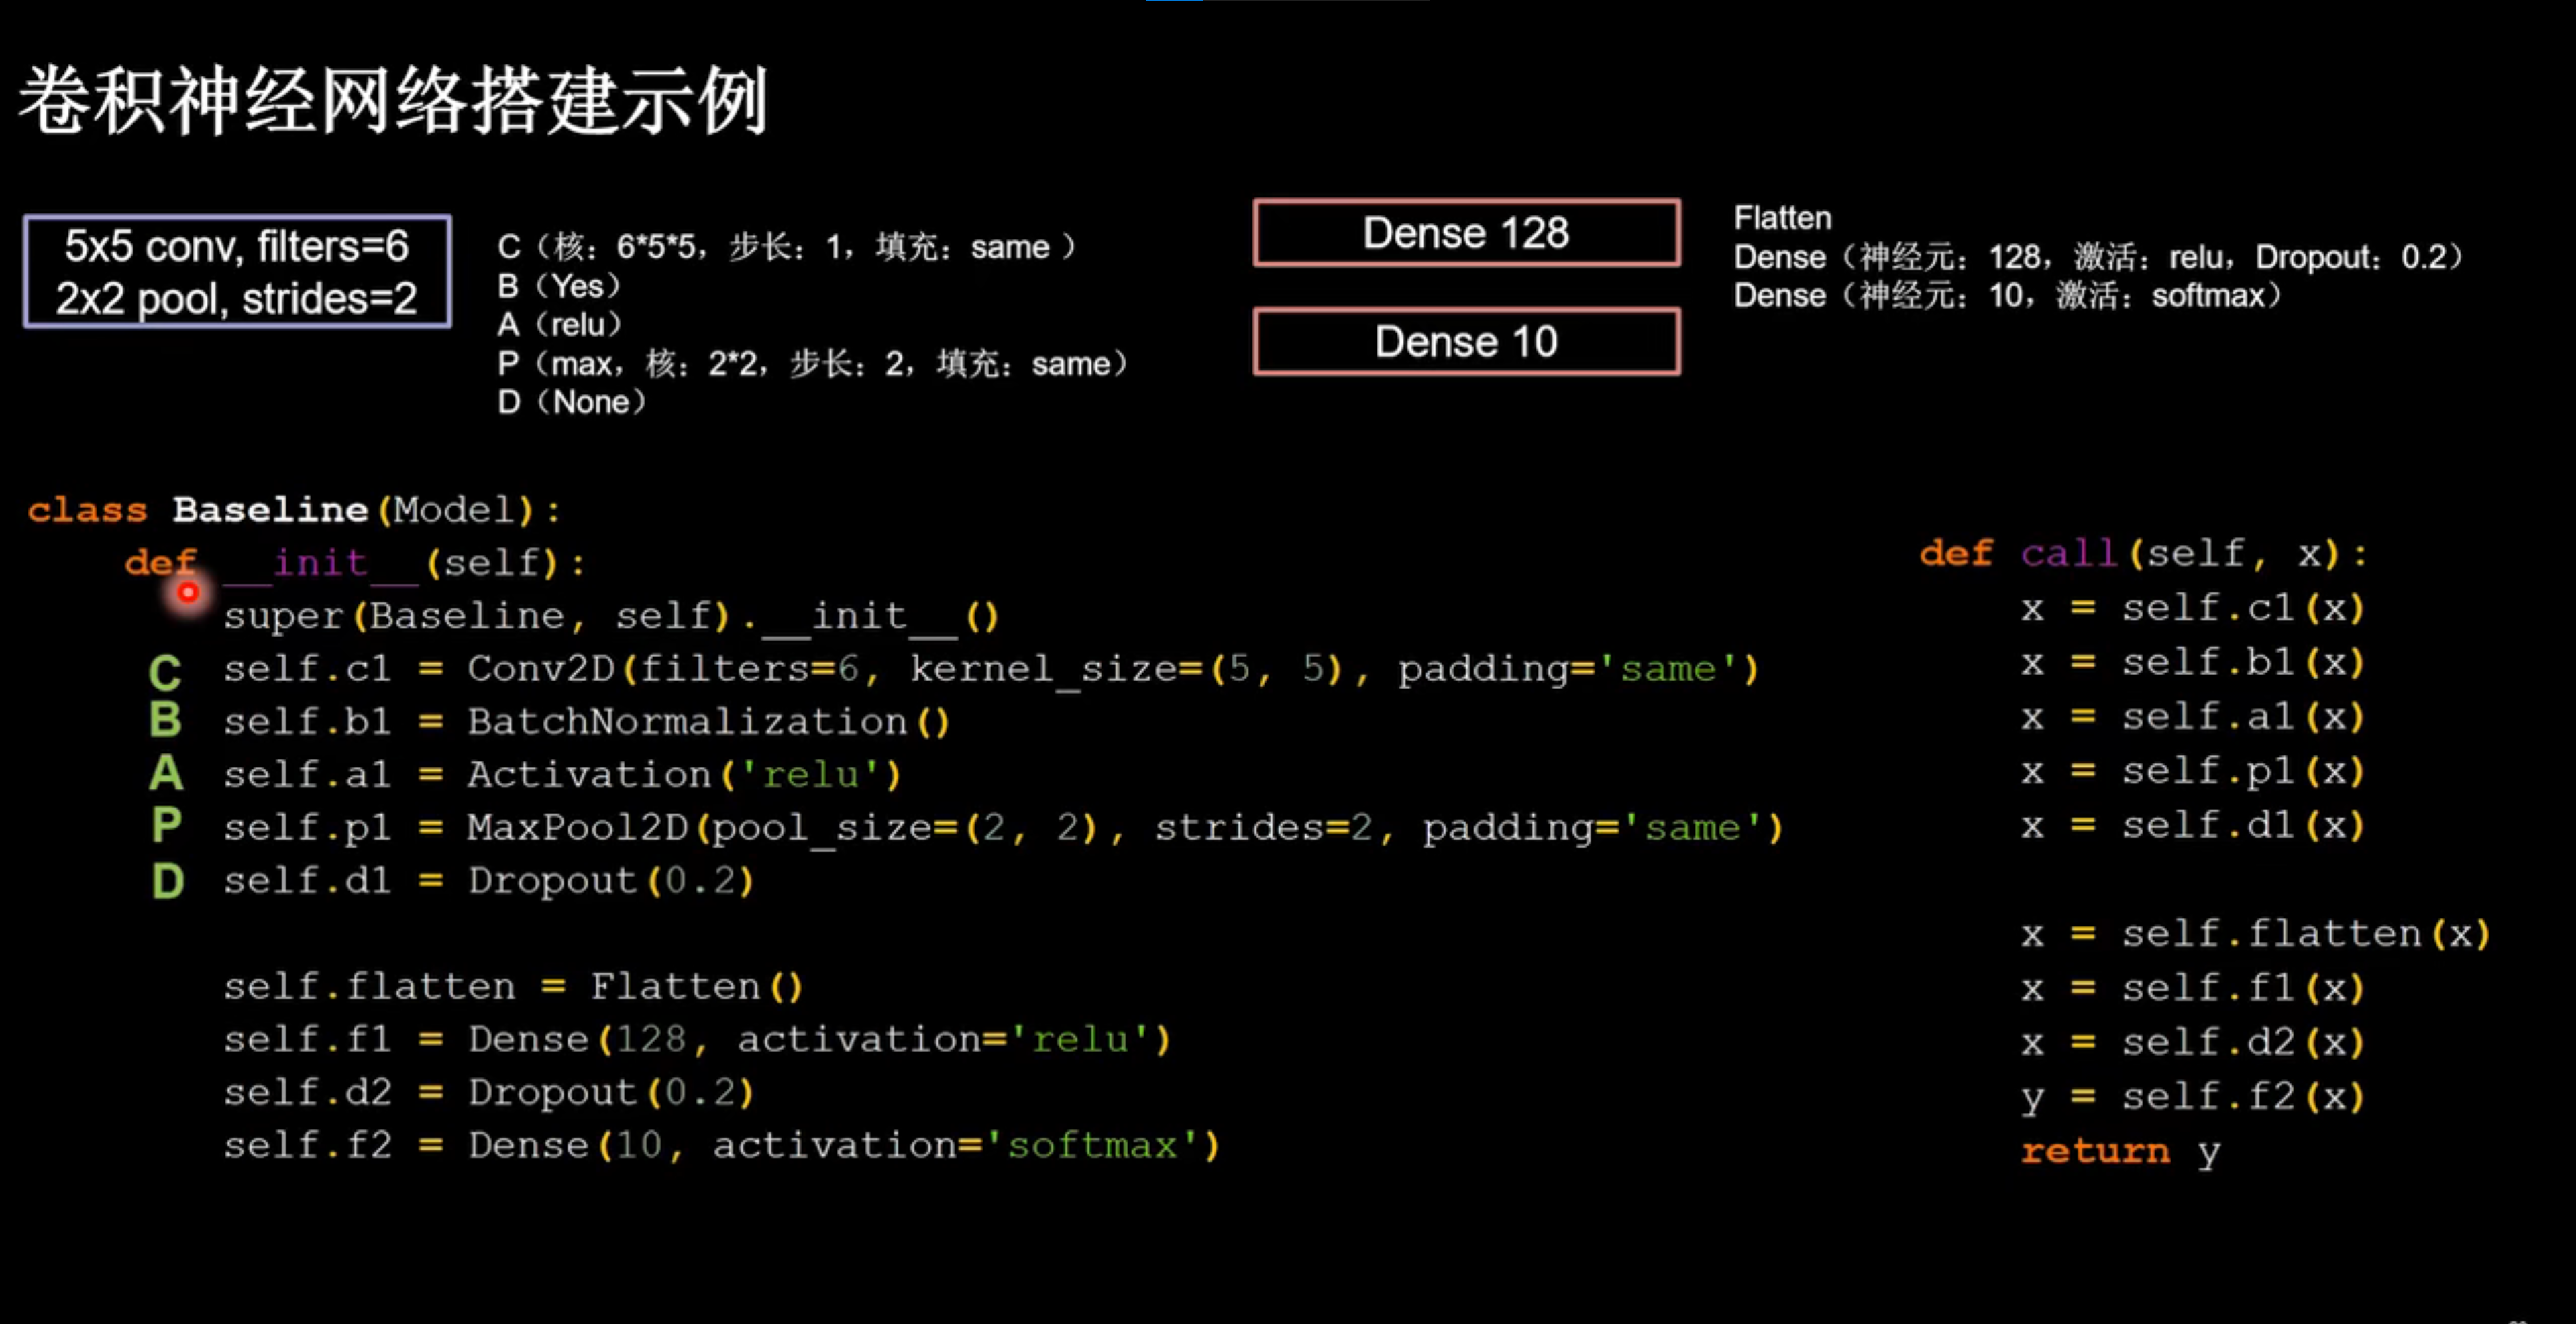Click the Dense 128 box
This screenshot has height=1324, width=2576.
(1466, 233)
